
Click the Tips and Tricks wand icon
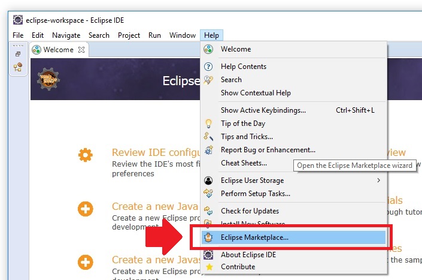point(208,137)
